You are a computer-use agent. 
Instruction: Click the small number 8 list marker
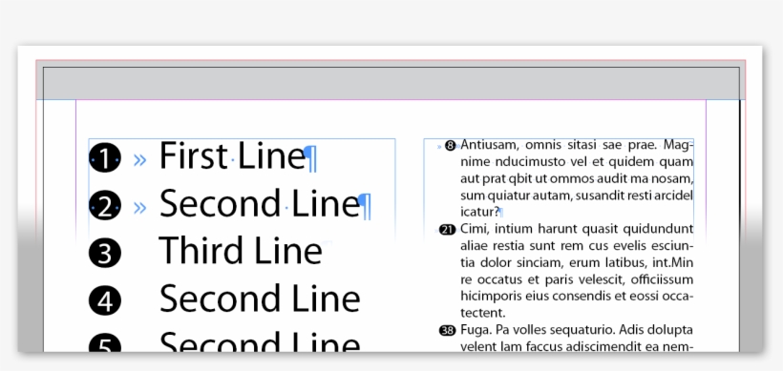tap(451, 146)
